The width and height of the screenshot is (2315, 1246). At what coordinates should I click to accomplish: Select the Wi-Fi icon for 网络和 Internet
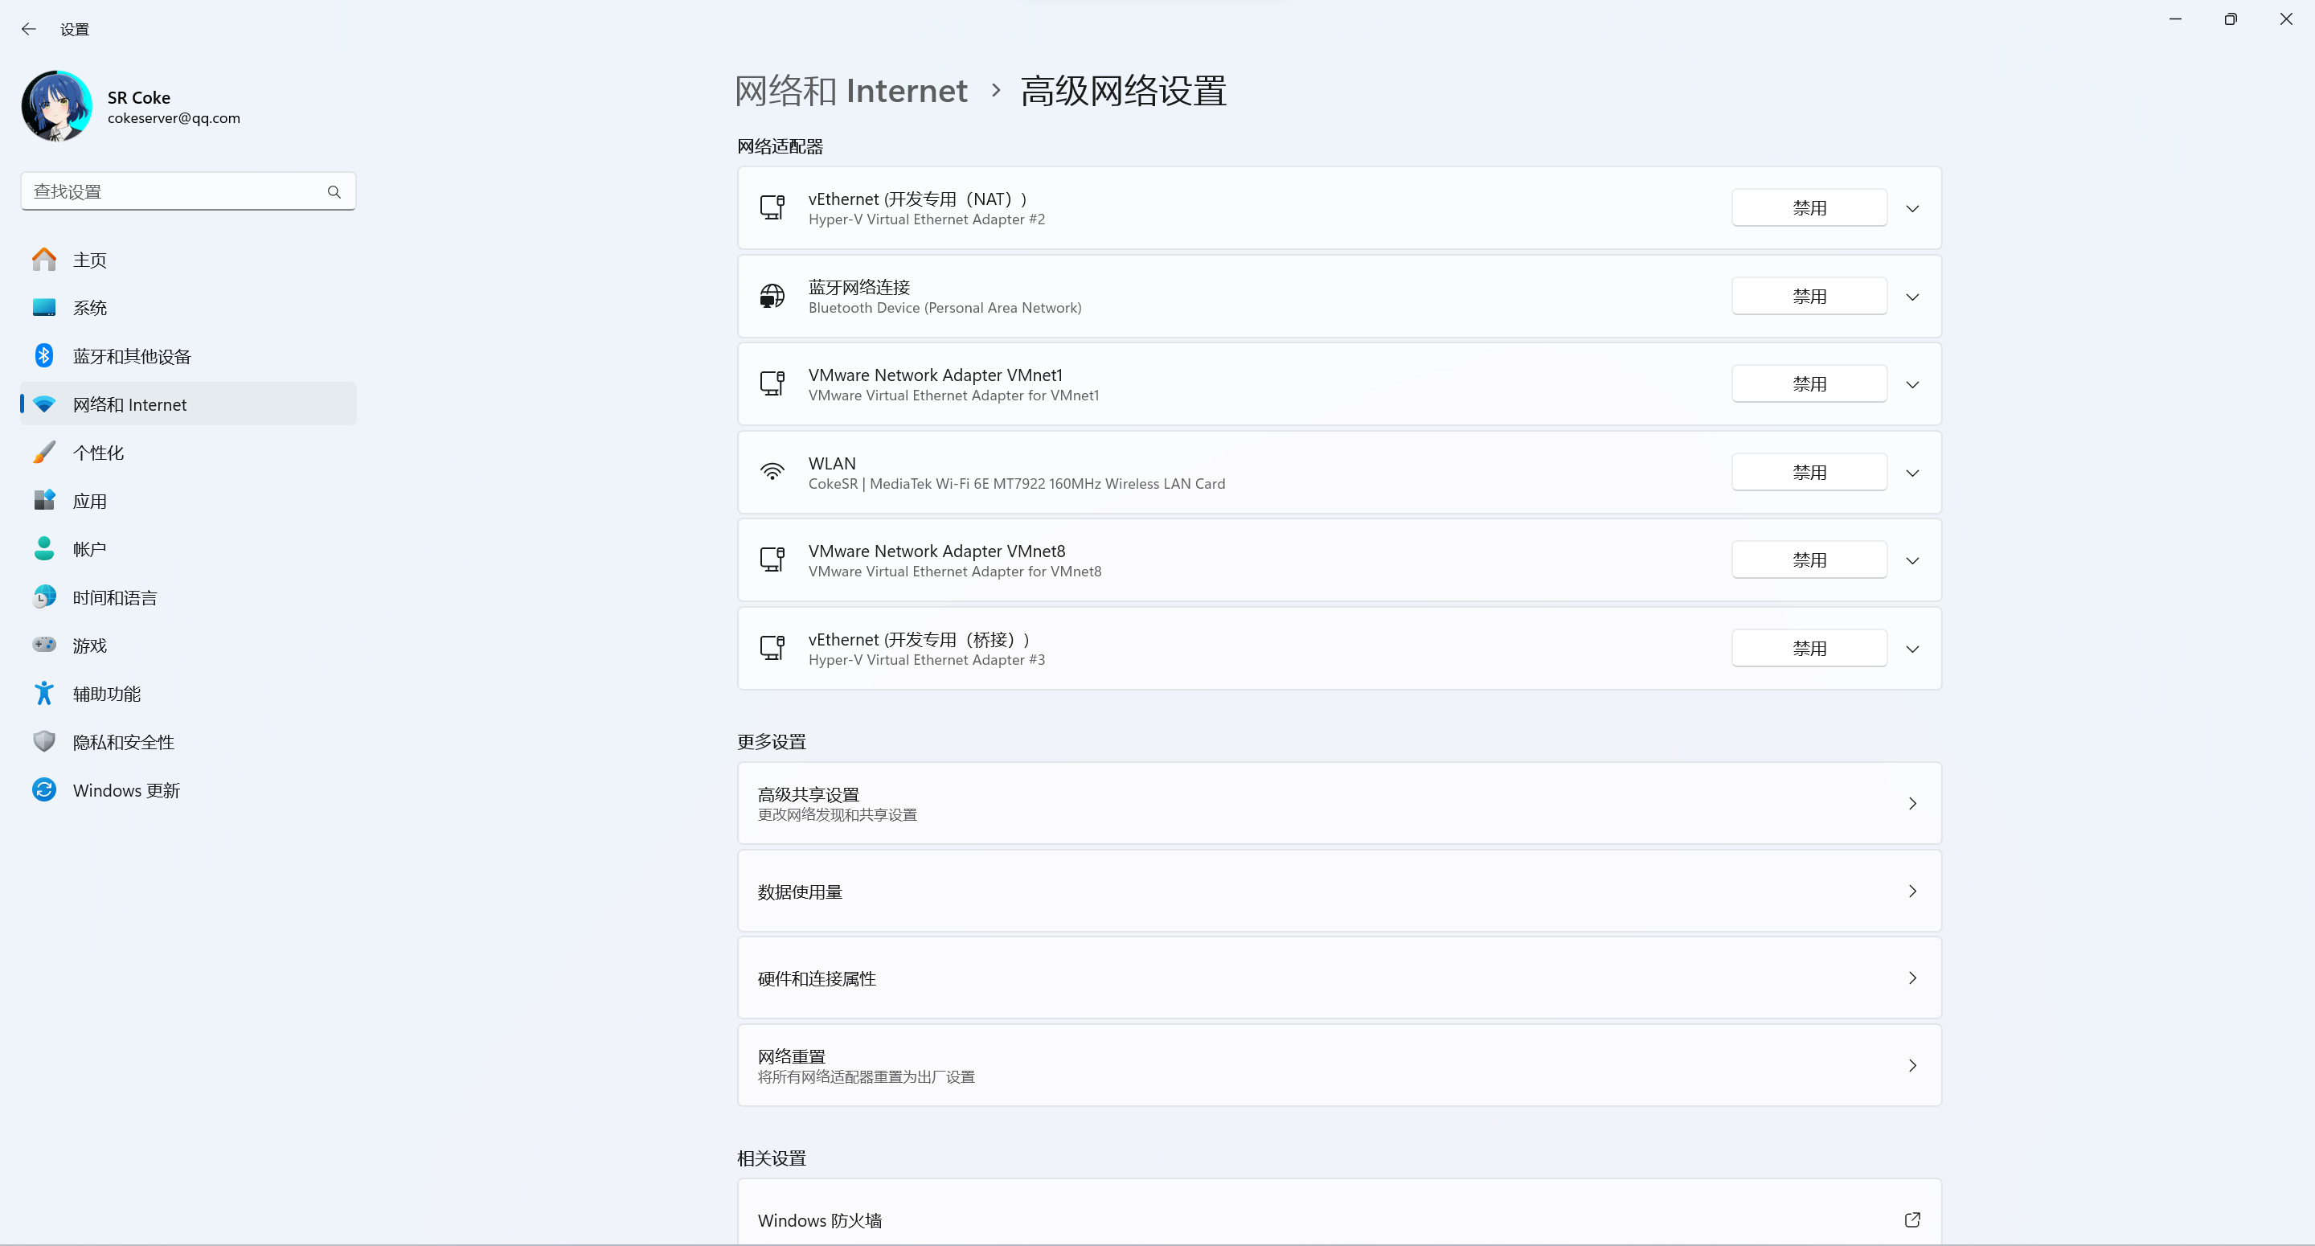[44, 404]
